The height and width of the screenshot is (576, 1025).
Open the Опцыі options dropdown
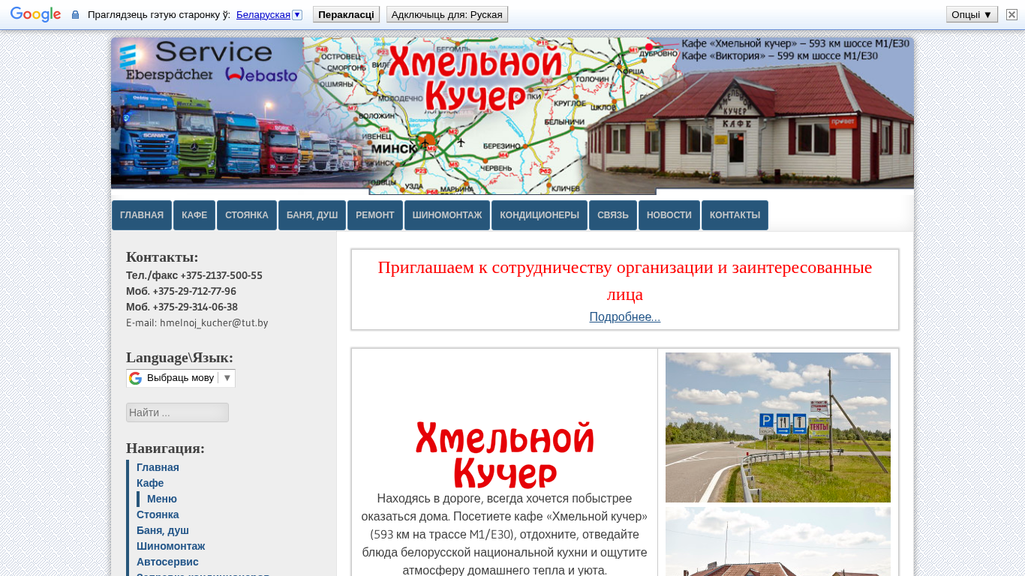(x=972, y=14)
